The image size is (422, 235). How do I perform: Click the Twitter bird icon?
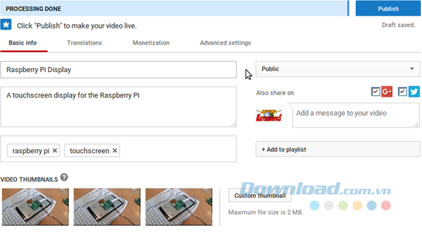[x=414, y=92]
